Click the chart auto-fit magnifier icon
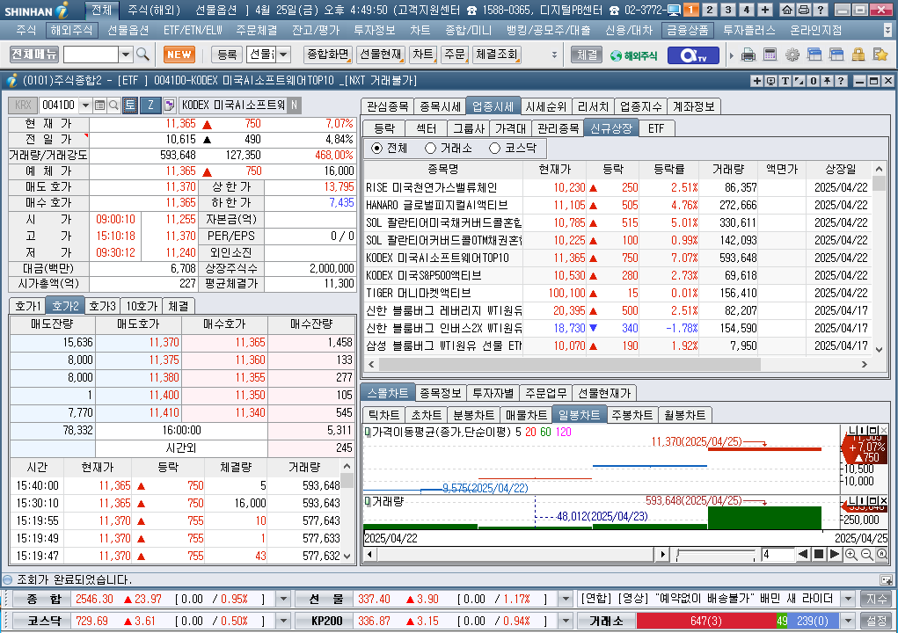This screenshot has width=898, height=633. (882, 554)
